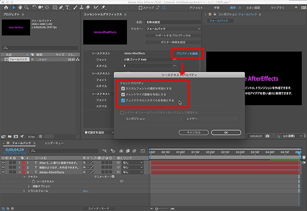Viewport: 307px width, 211px height.
Task: Switch to the 学習 workspace
Action: coord(216,8)
